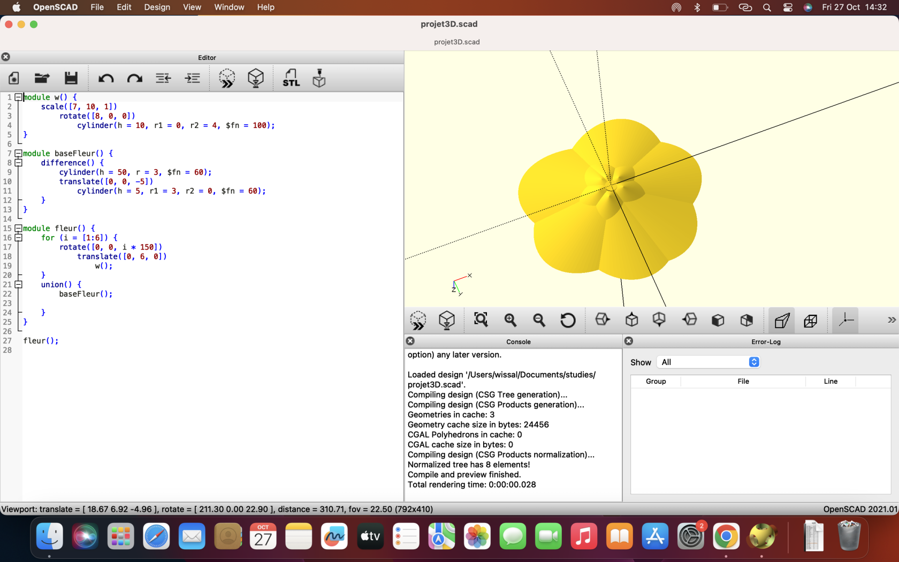Click Render icon in the viewer toolbar
The height and width of the screenshot is (562, 899).
[x=447, y=320]
